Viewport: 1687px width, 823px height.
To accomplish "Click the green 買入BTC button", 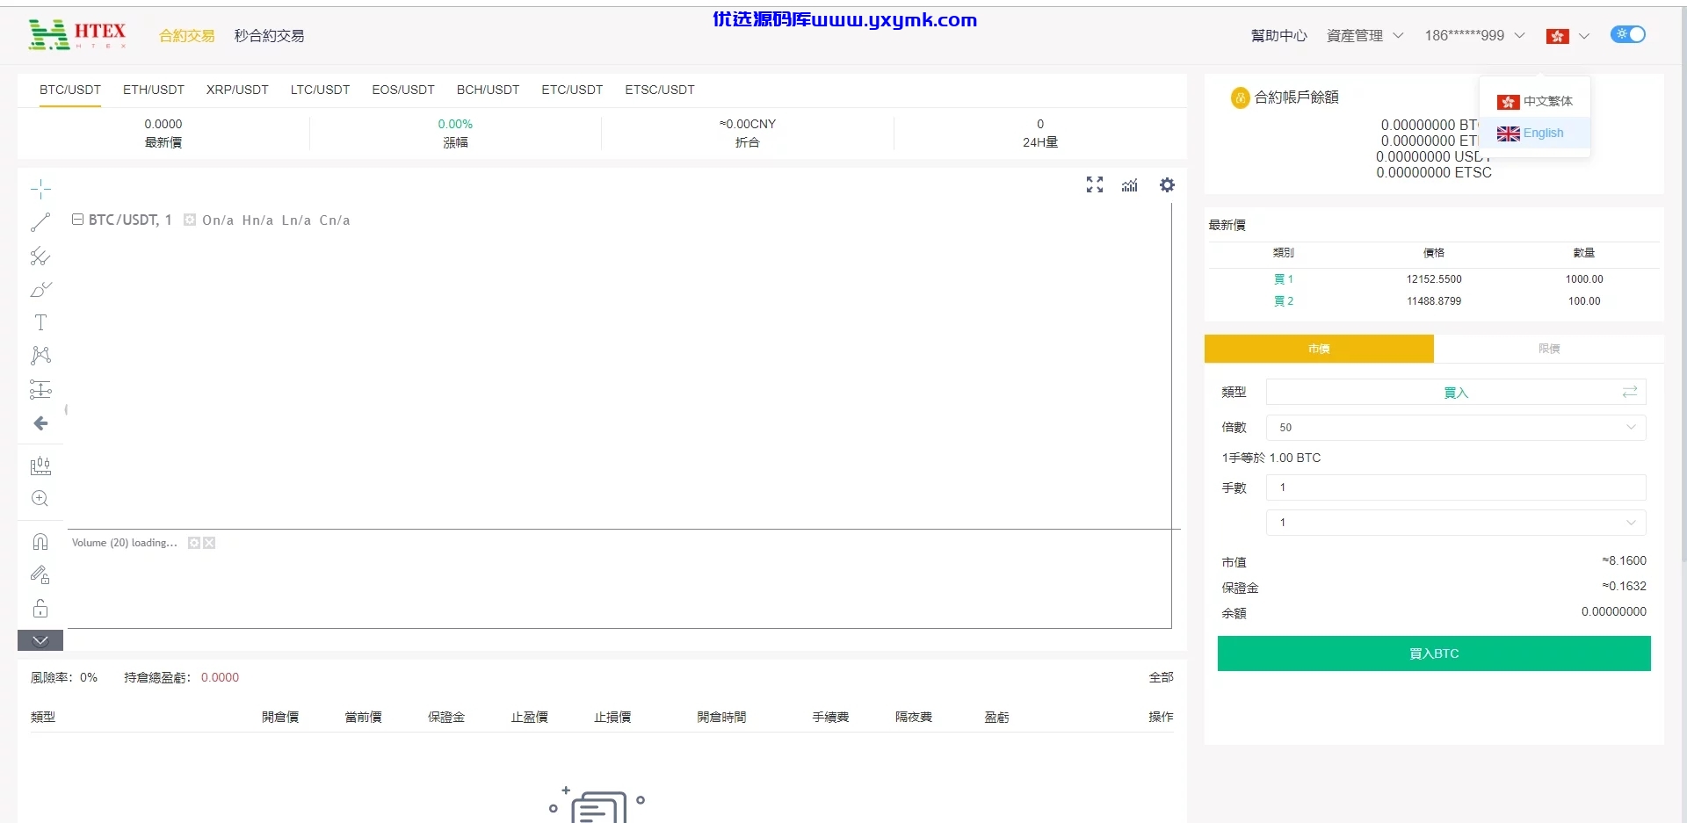I will tap(1434, 653).
